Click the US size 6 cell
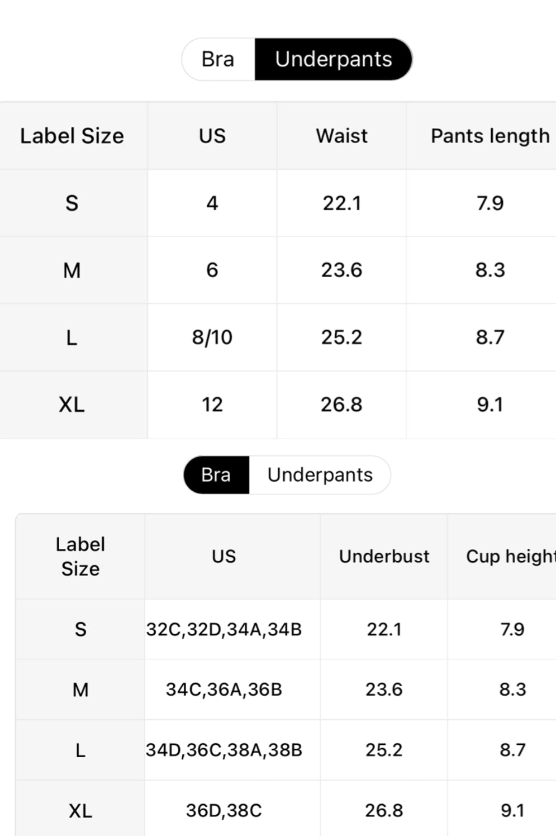 (212, 270)
